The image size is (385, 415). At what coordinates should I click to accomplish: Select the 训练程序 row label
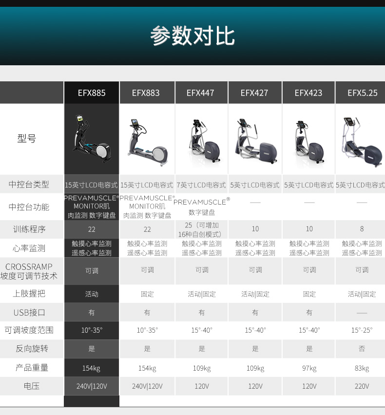(x=29, y=229)
